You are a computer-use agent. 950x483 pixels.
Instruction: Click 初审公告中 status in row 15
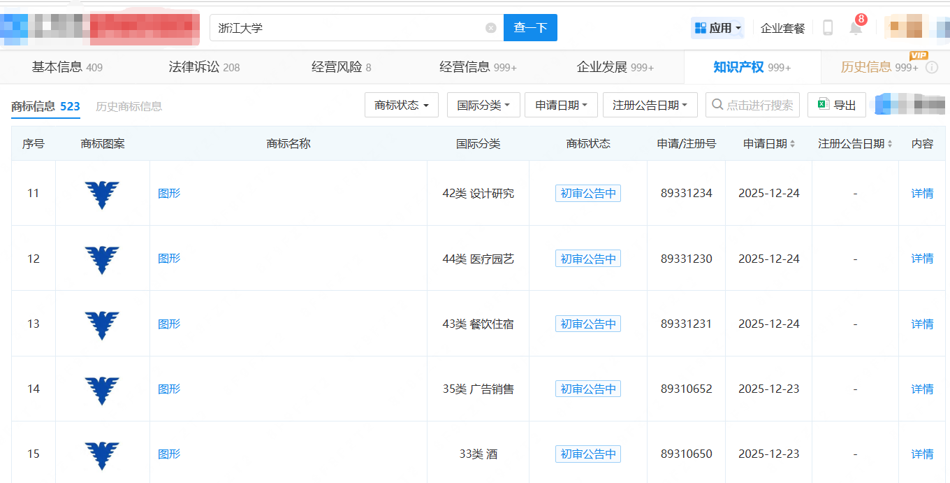pos(588,454)
